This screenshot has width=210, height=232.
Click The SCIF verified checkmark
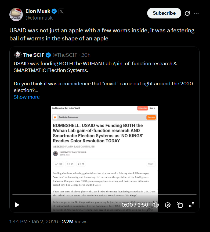pyautogui.click(x=48, y=55)
